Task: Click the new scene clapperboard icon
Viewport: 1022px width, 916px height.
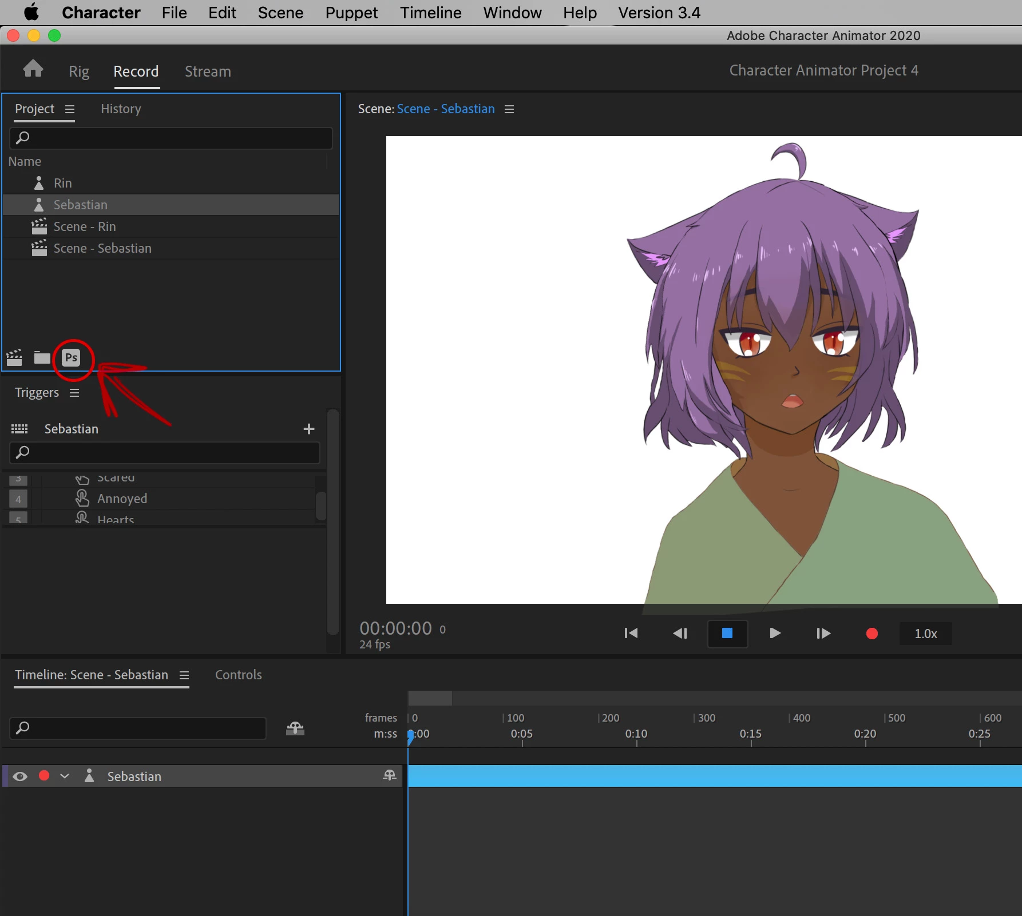Action: point(14,358)
